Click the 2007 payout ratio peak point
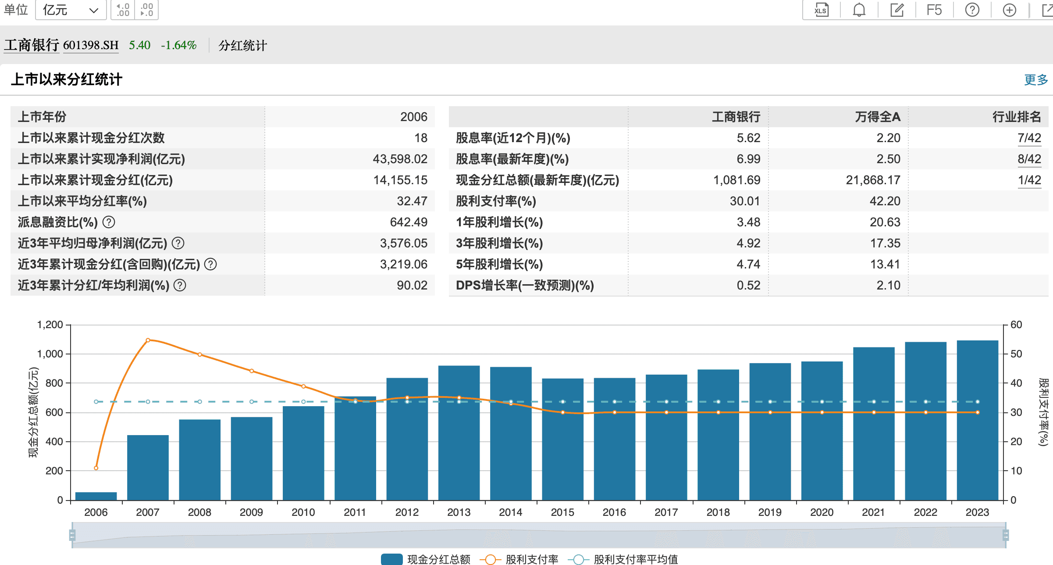Viewport: 1053px width, 565px height. (x=148, y=340)
